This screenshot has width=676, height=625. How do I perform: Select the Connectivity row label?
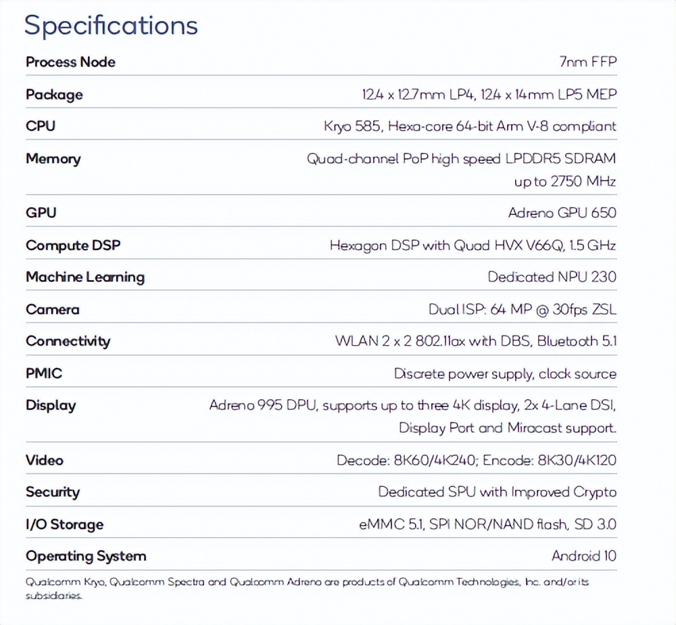[68, 342]
